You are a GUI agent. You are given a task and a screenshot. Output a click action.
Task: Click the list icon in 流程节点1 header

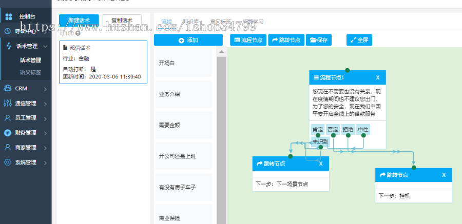pyautogui.click(x=316, y=78)
